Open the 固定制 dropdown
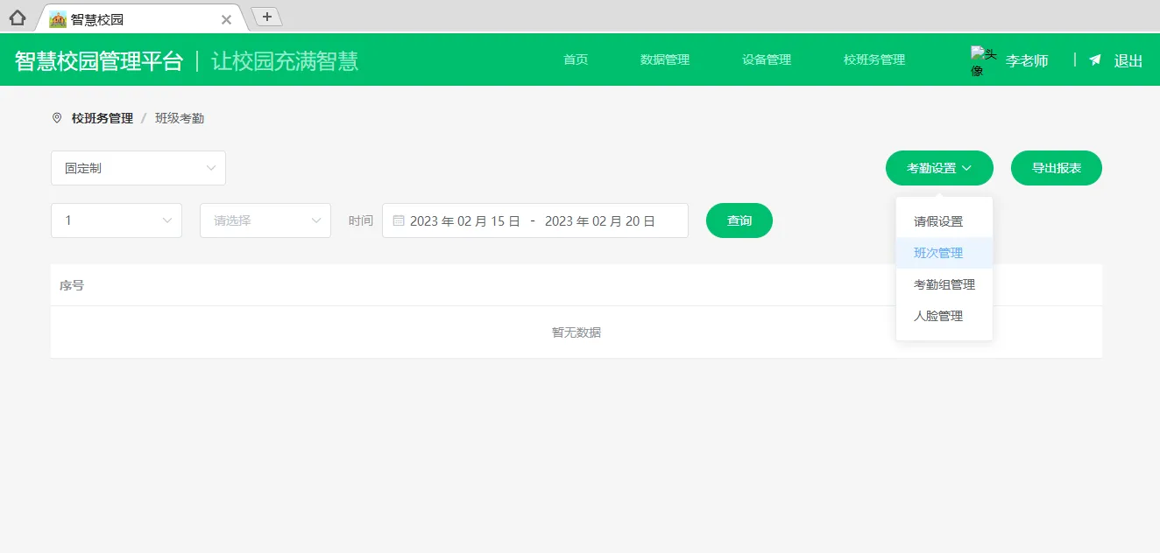 [x=138, y=168]
